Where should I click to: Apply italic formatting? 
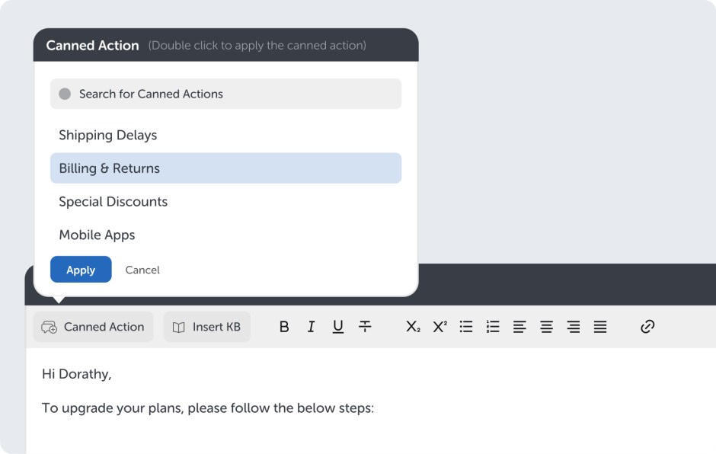tap(311, 327)
